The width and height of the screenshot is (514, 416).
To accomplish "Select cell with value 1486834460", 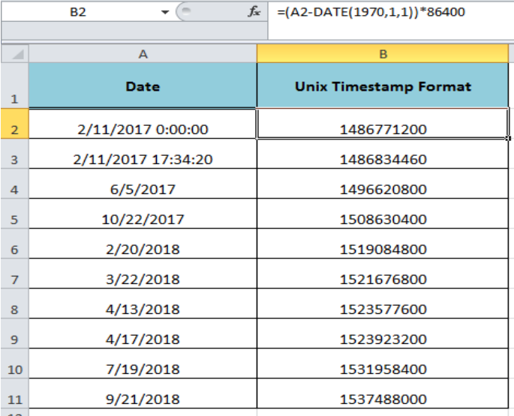I will coord(383,154).
